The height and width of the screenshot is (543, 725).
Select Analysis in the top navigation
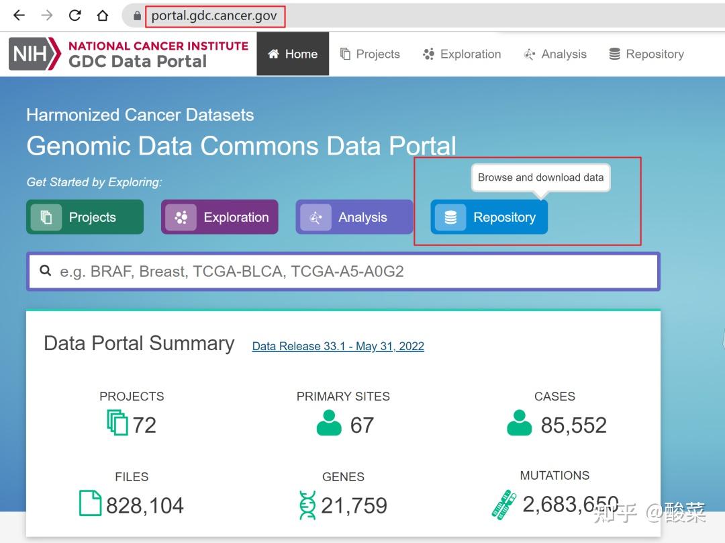click(555, 54)
